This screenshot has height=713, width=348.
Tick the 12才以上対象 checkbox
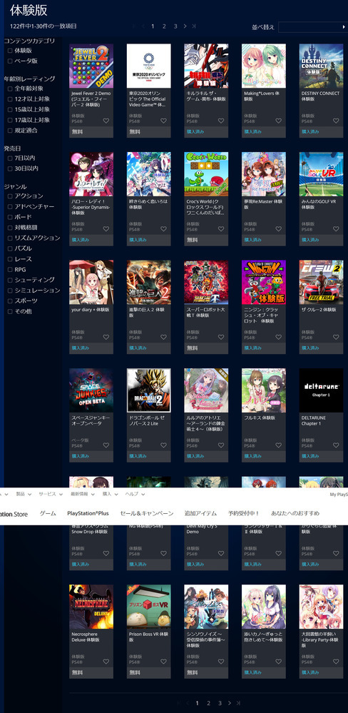coord(11,99)
